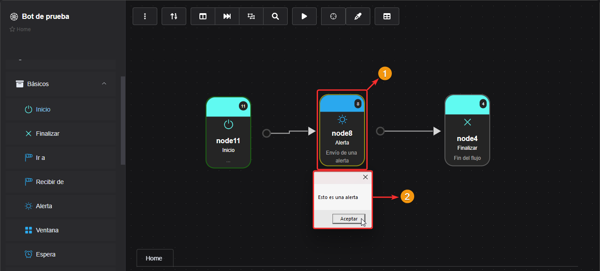Click the number 4 badge on node4

tap(483, 104)
